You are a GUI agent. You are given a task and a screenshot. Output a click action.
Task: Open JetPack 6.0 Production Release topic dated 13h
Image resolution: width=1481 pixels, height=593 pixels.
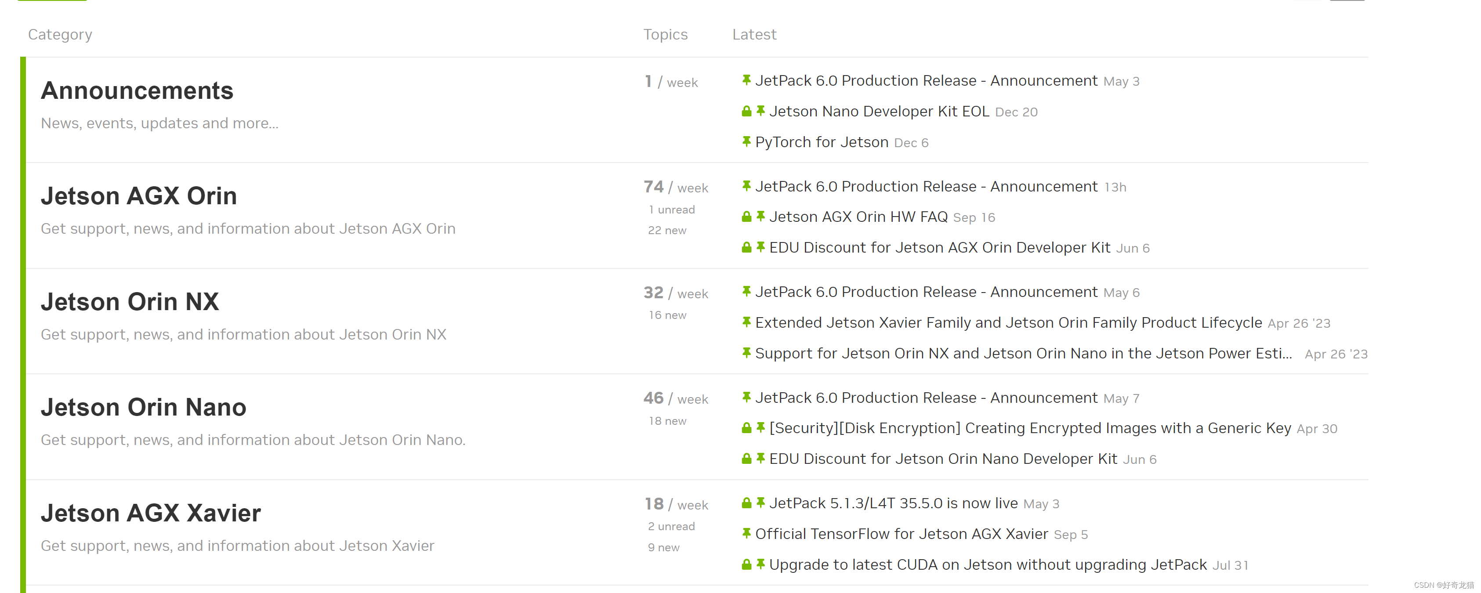(926, 186)
